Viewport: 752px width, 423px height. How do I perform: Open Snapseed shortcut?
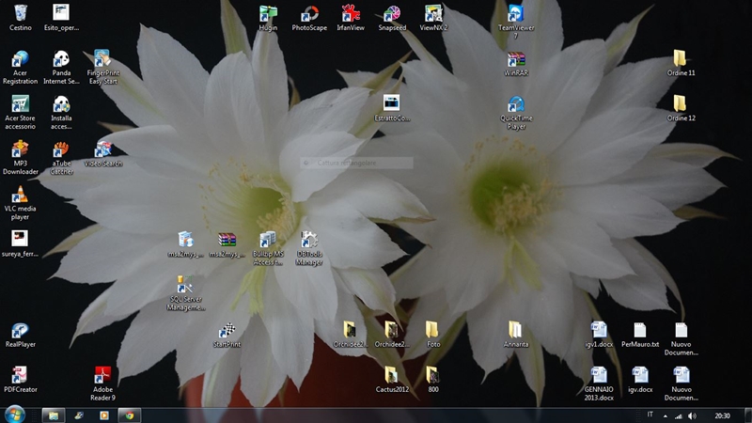tap(392, 17)
